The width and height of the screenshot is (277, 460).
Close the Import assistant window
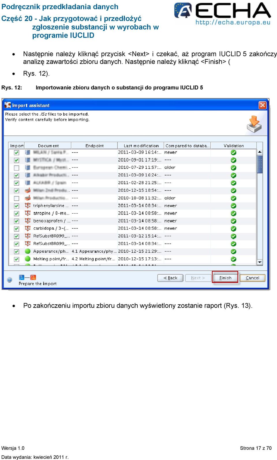(x=262, y=105)
